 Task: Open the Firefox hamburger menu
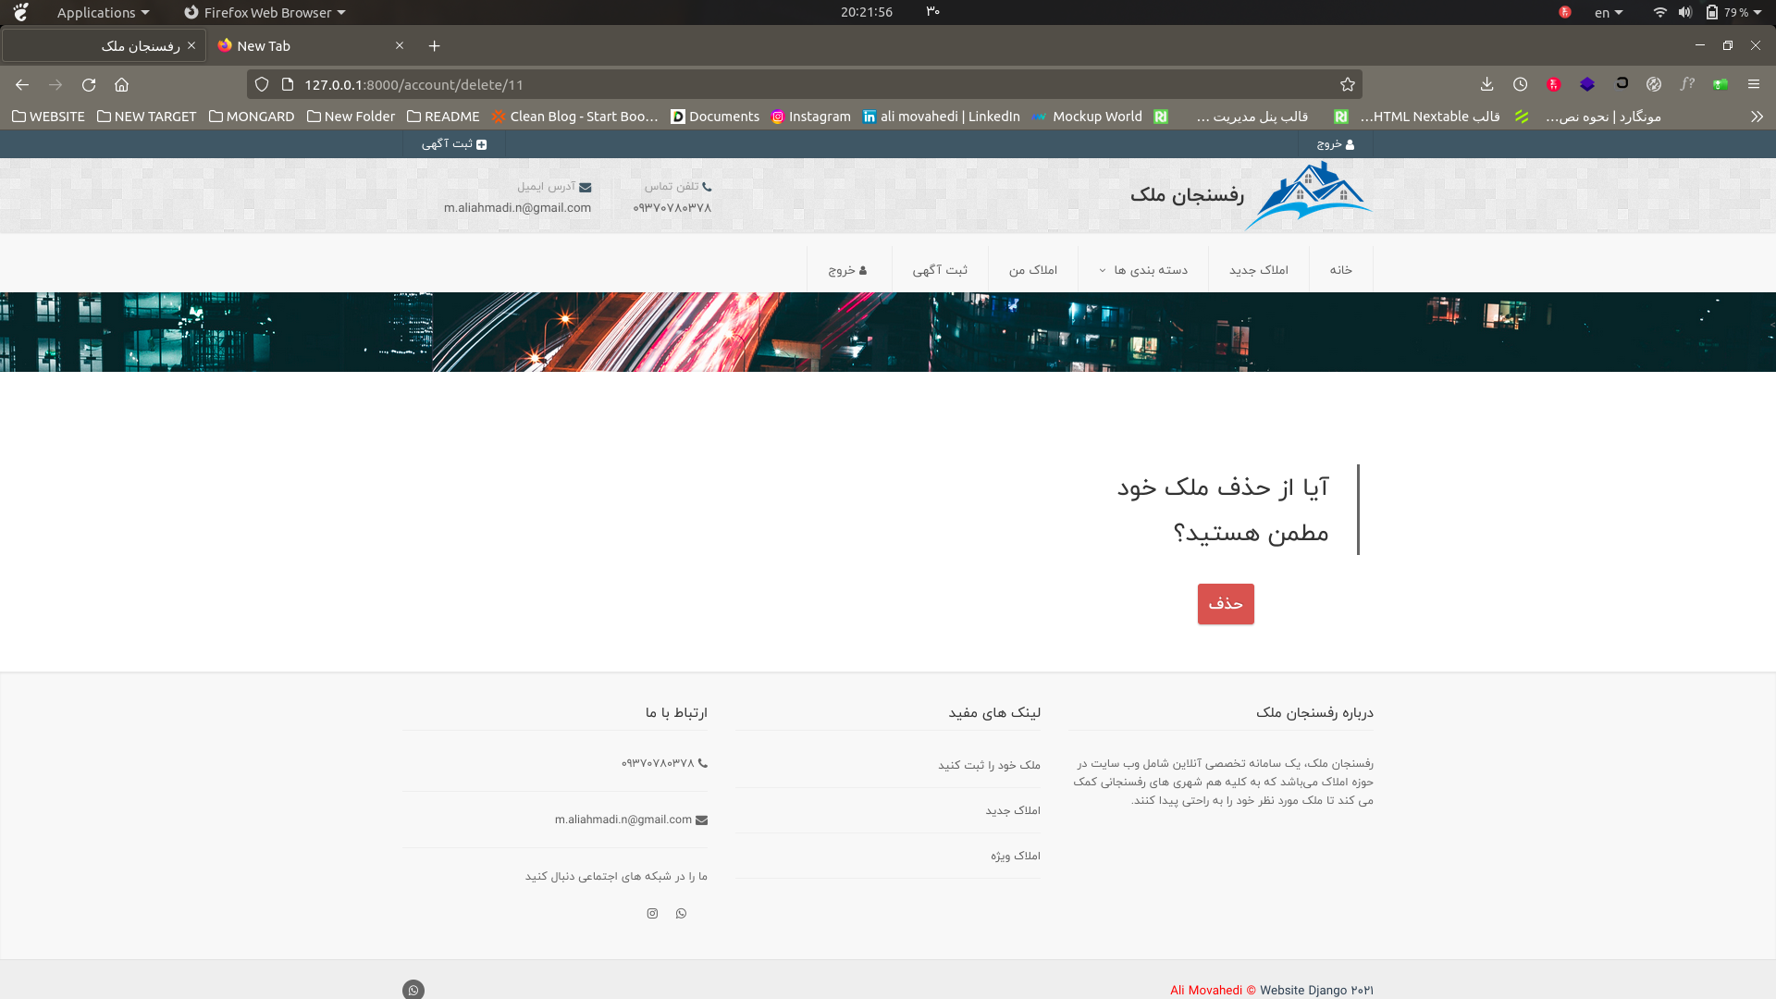(x=1753, y=84)
